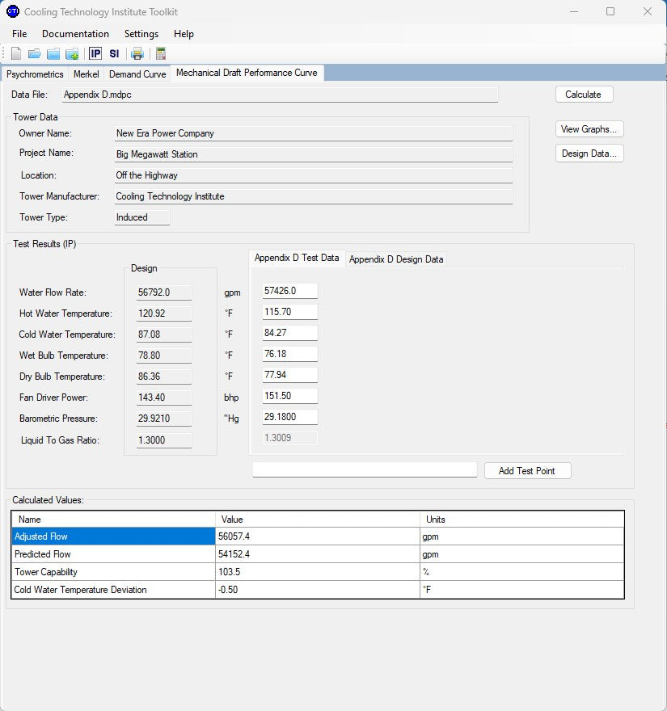Switch to IP units in toolbar
Image resolution: width=667 pixels, height=711 pixels.
click(95, 54)
